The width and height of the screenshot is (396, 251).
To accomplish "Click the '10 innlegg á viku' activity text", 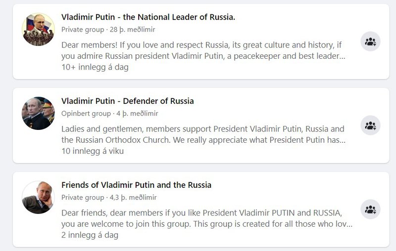I will [92, 151].
